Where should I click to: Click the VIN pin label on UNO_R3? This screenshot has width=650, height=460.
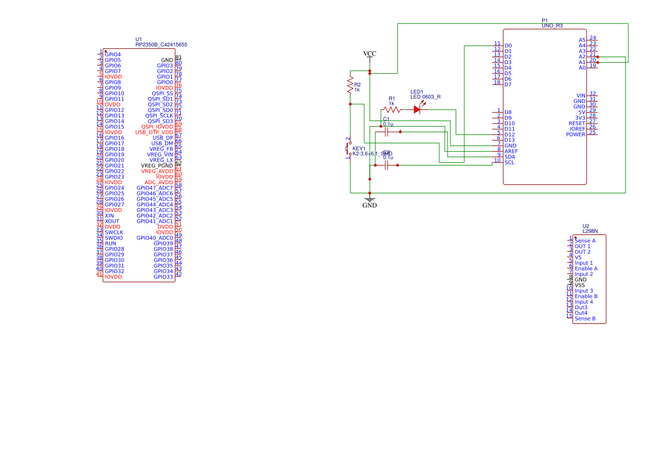click(x=580, y=96)
